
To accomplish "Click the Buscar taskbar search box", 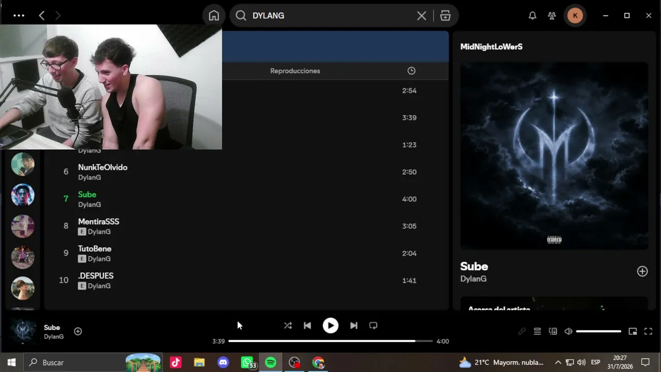I will [x=93, y=362].
